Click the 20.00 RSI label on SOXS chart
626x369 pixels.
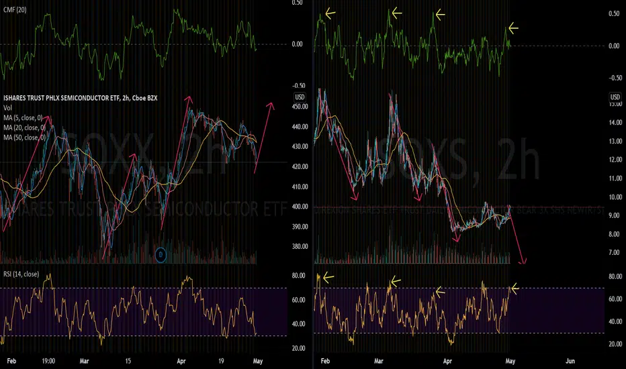(615, 344)
